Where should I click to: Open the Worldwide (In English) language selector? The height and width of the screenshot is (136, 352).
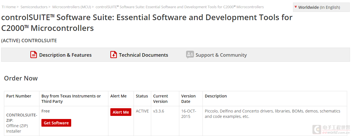pos(321,7)
